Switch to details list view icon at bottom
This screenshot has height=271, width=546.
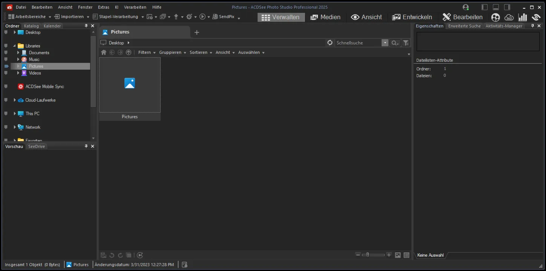(406, 255)
